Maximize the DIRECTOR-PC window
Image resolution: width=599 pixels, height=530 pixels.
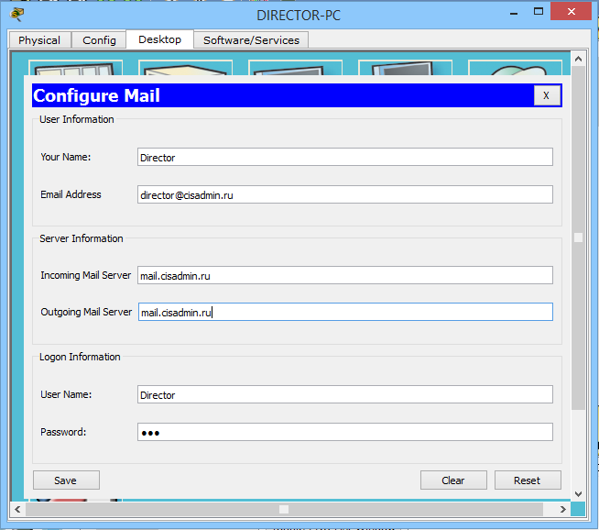point(539,12)
